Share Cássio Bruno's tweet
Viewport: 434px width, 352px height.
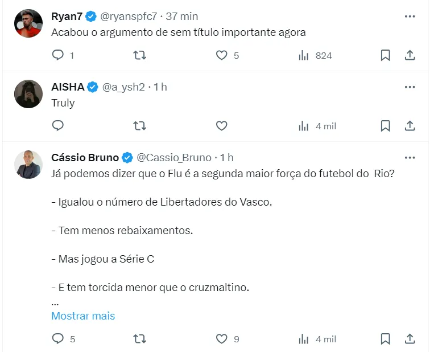click(410, 339)
